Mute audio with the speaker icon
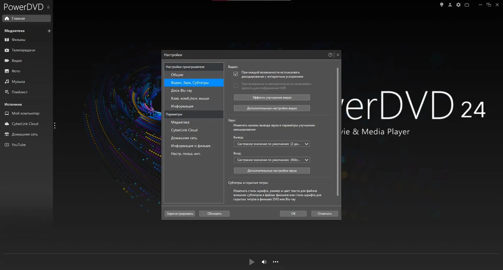Viewport: 503px width, 270px height. (x=264, y=262)
